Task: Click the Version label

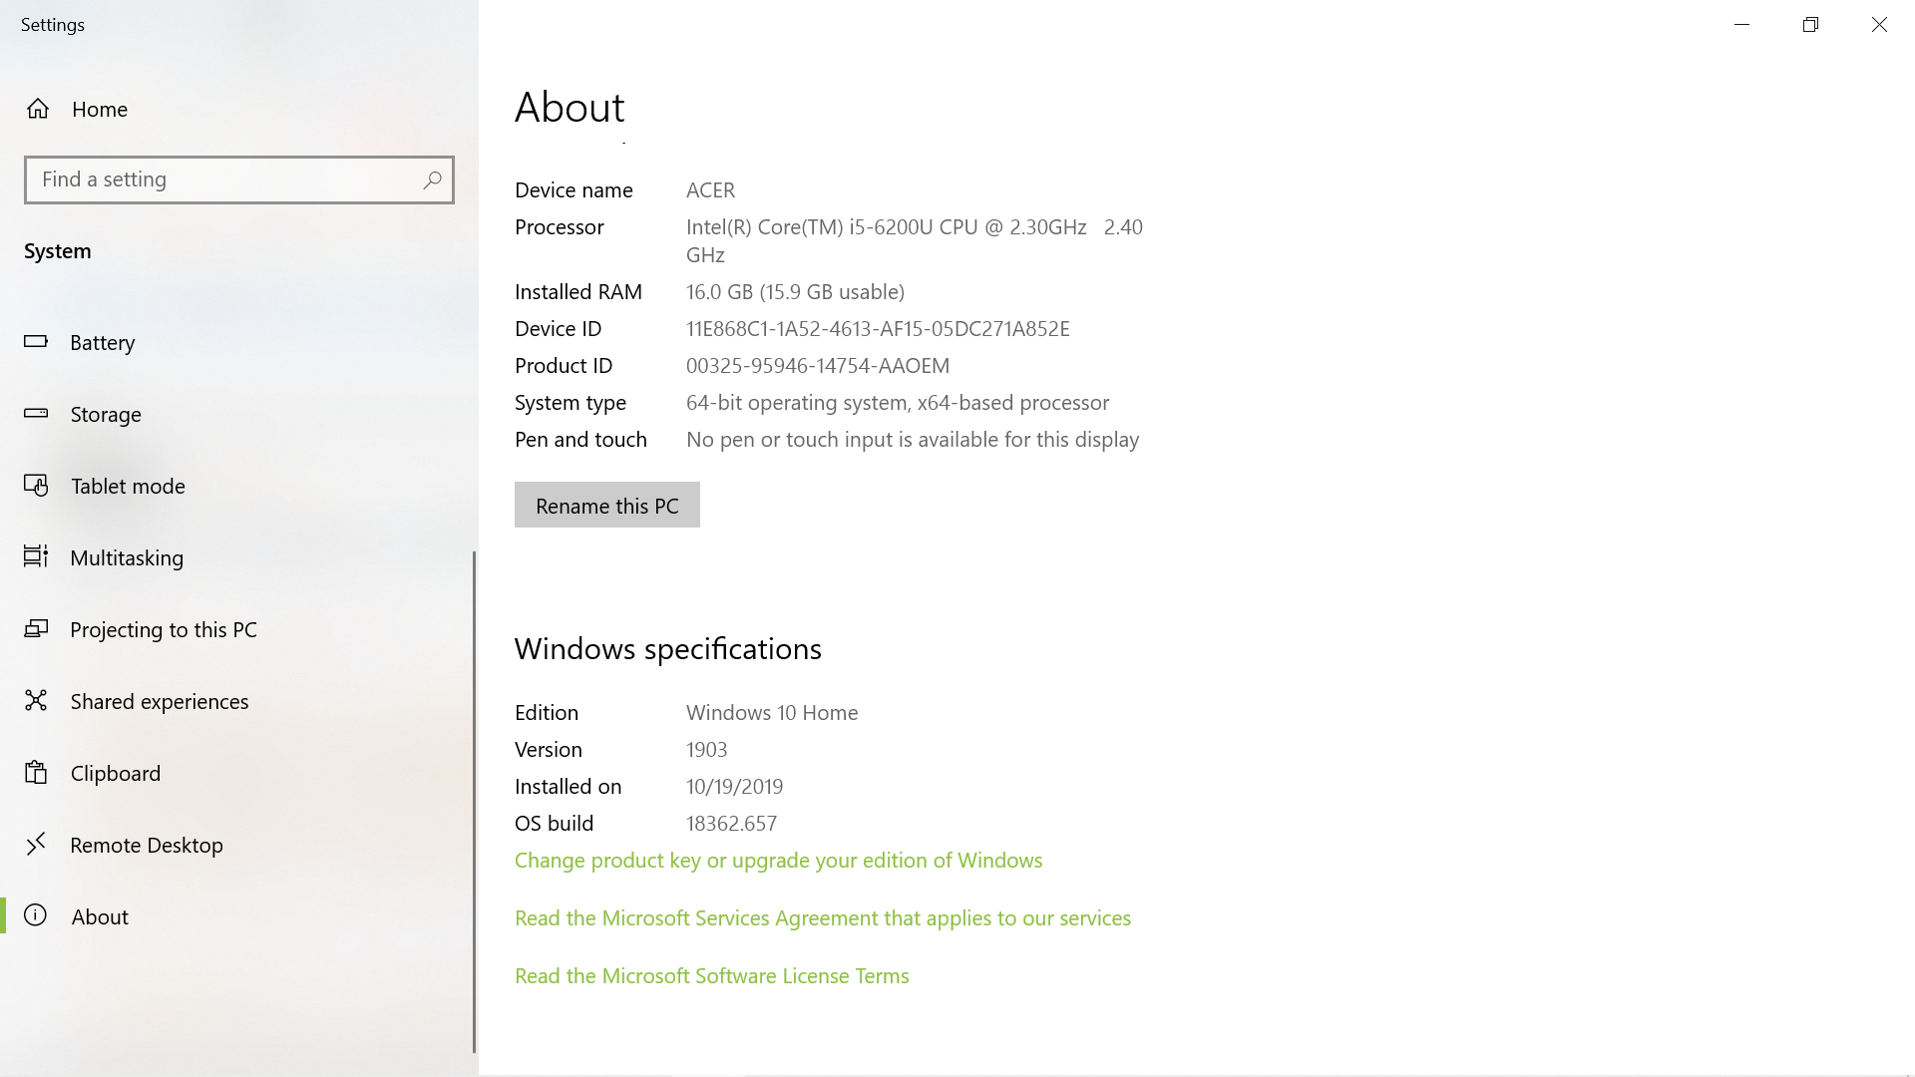Action: (x=549, y=750)
